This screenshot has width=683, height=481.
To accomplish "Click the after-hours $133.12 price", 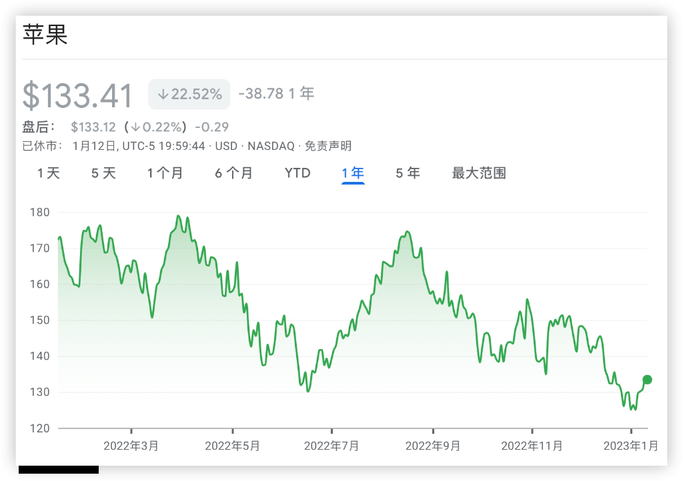I will [x=93, y=127].
